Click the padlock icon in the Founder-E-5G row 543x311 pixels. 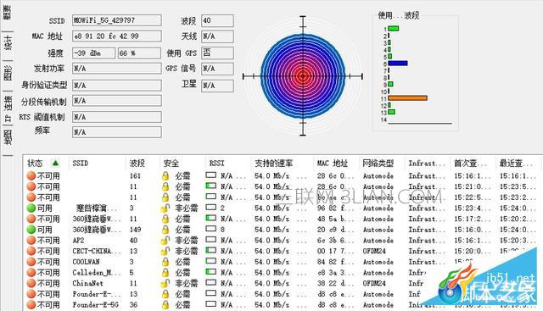pos(165,305)
